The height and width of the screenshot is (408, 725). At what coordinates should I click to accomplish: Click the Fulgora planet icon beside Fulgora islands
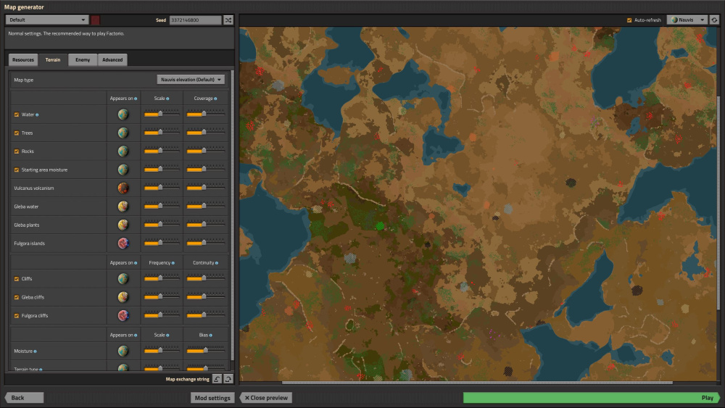point(123,243)
